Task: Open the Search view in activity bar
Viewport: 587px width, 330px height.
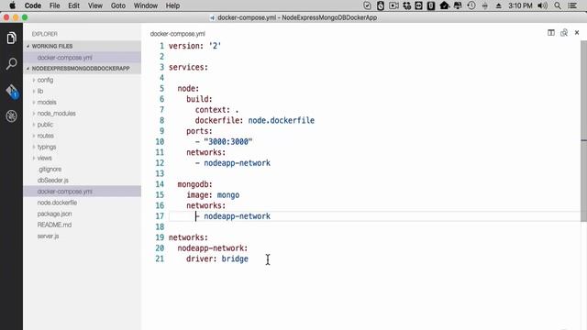Action: (x=11, y=63)
